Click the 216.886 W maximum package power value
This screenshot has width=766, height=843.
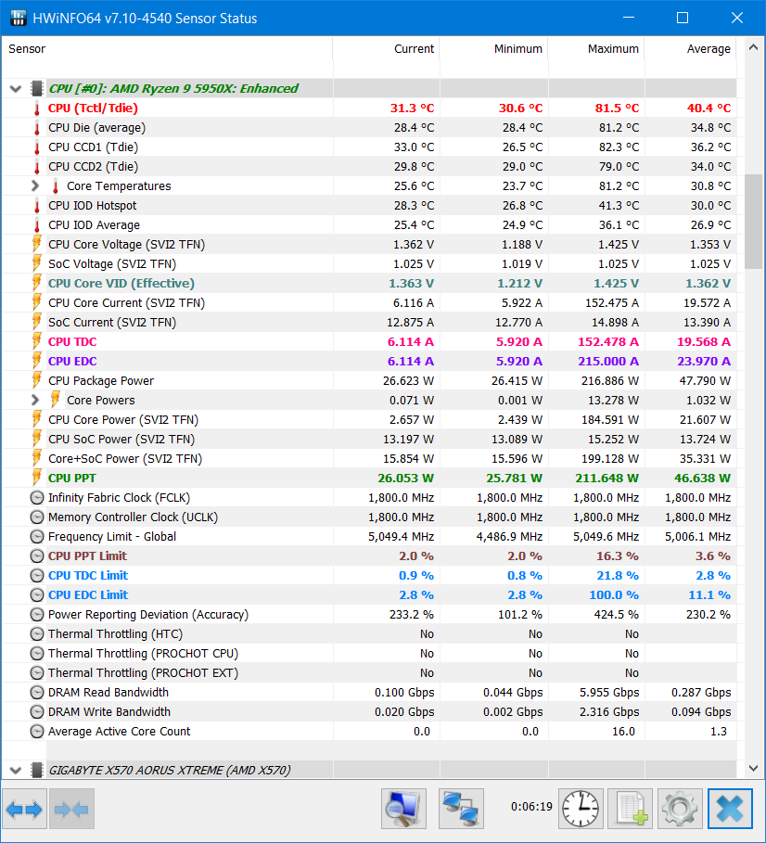pos(610,380)
